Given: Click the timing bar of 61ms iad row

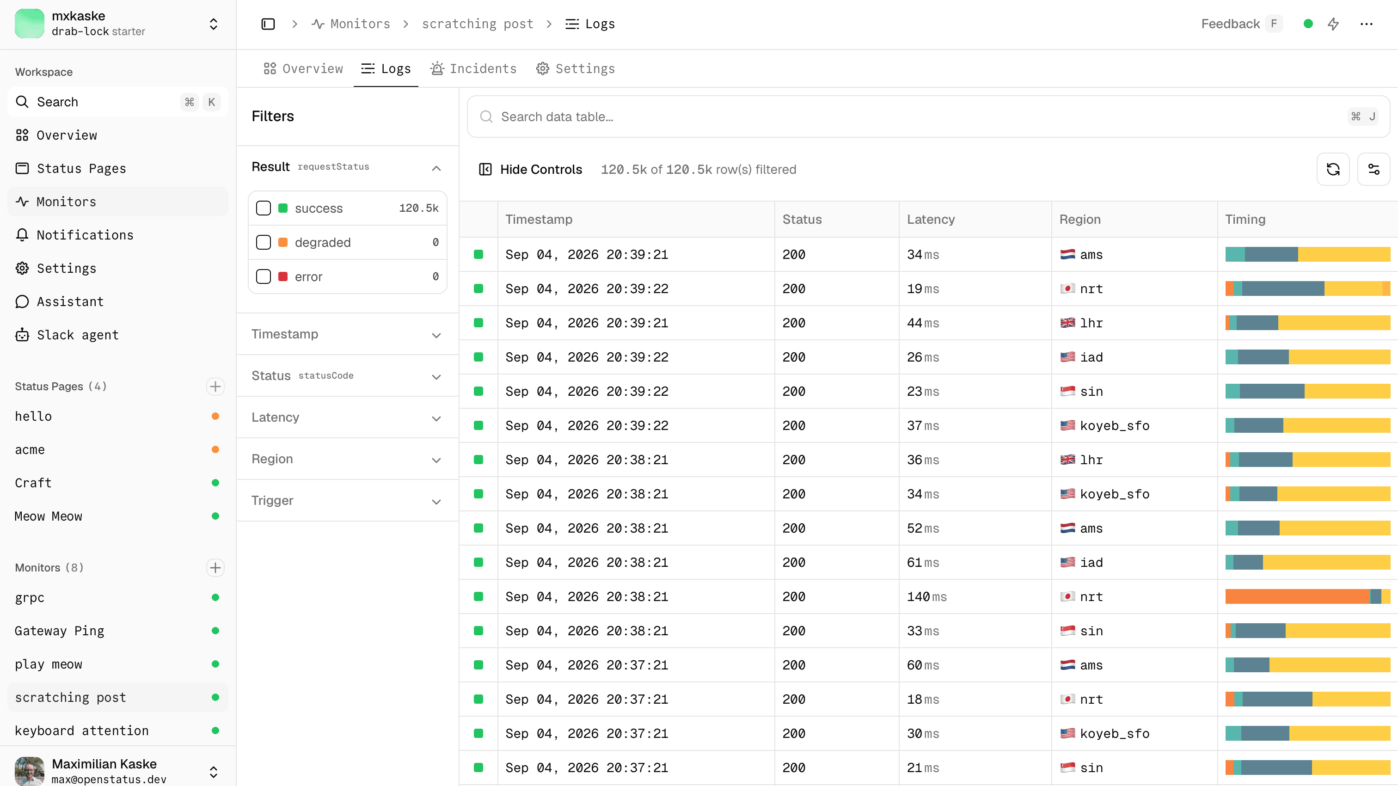Looking at the screenshot, I should (x=1307, y=562).
